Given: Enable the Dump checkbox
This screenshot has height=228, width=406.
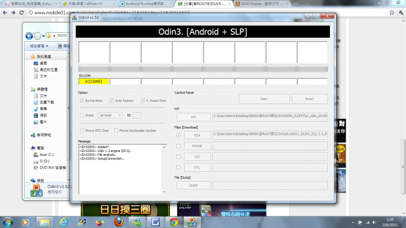Looking at the screenshot, I should [x=82, y=115].
